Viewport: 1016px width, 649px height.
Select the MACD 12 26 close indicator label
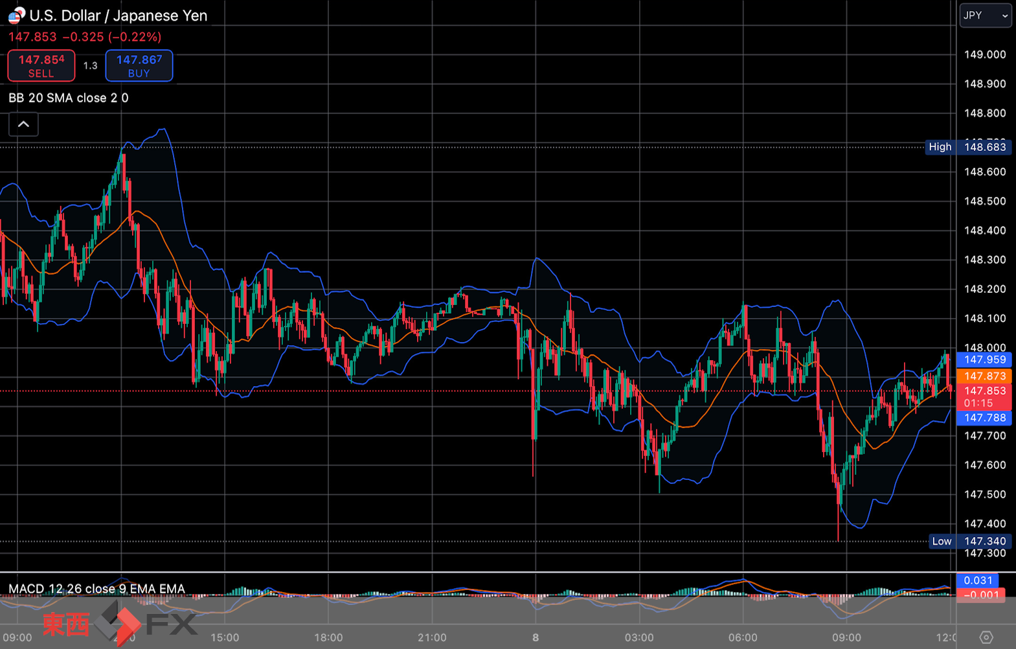tap(96, 589)
